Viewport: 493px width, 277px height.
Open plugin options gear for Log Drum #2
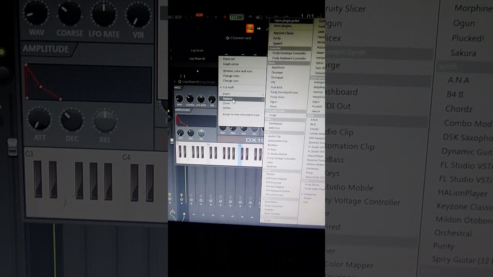[x=179, y=82]
